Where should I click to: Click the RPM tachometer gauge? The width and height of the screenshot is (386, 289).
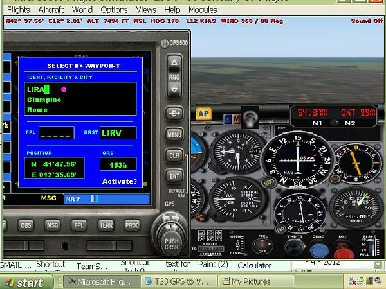[x=356, y=207]
